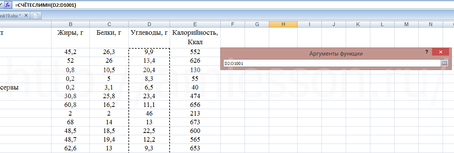Select column L header
This screenshot has height=153, width=454.
pos(382,25)
